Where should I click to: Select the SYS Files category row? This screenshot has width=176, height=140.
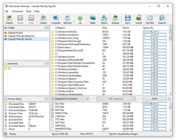pyautogui.click(x=109, y=107)
